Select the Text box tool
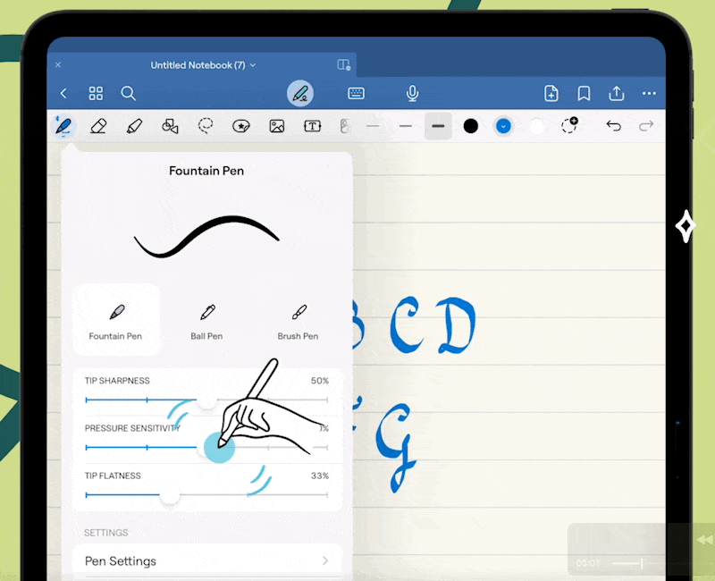The height and width of the screenshot is (581, 715). 312,126
